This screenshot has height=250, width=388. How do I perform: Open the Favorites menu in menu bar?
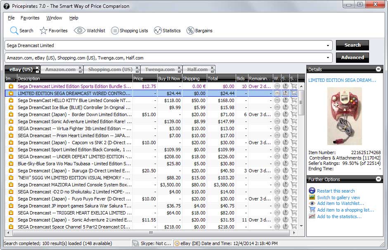(x=30, y=18)
